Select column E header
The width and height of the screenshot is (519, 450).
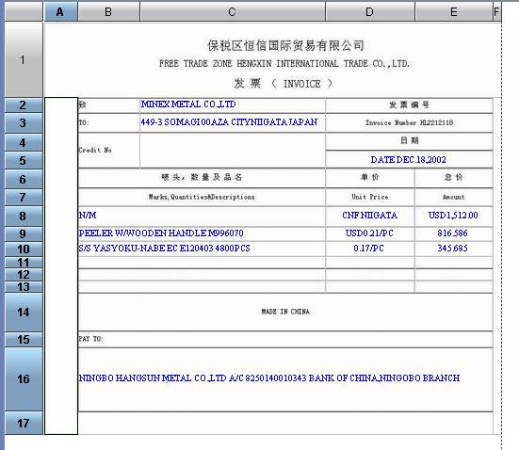tap(454, 12)
